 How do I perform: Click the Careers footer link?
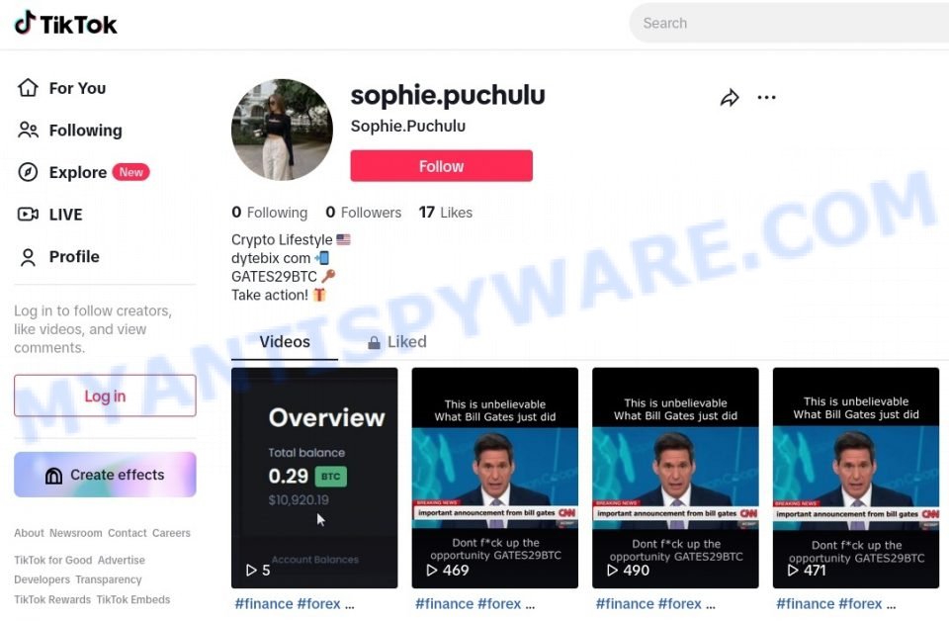[171, 533]
